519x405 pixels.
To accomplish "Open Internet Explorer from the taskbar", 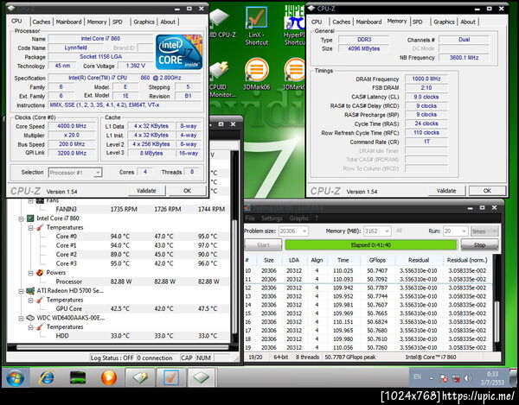I will pyautogui.click(x=47, y=377).
